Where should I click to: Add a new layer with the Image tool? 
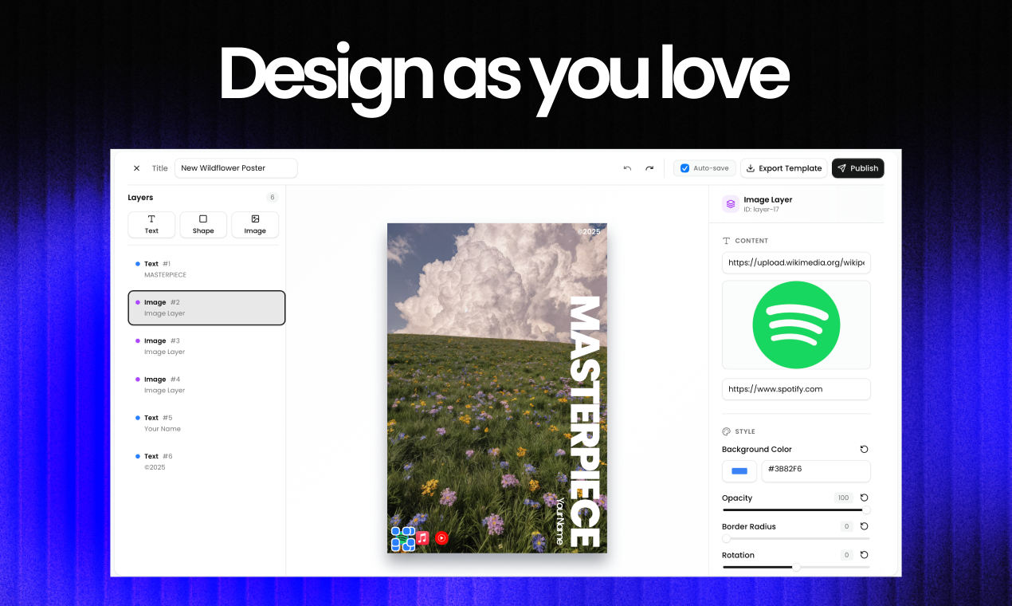pos(254,224)
